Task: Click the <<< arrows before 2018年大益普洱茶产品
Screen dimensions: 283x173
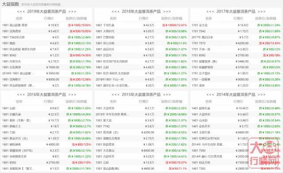Action: pos(115,12)
